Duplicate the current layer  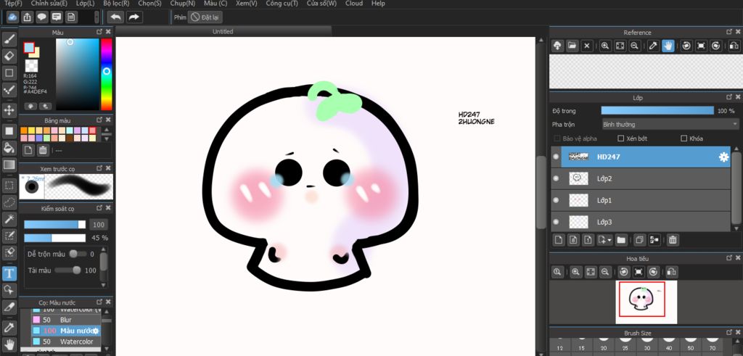(639, 240)
